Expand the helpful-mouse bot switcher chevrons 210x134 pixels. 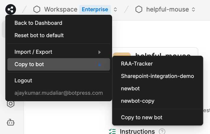(x=193, y=9)
